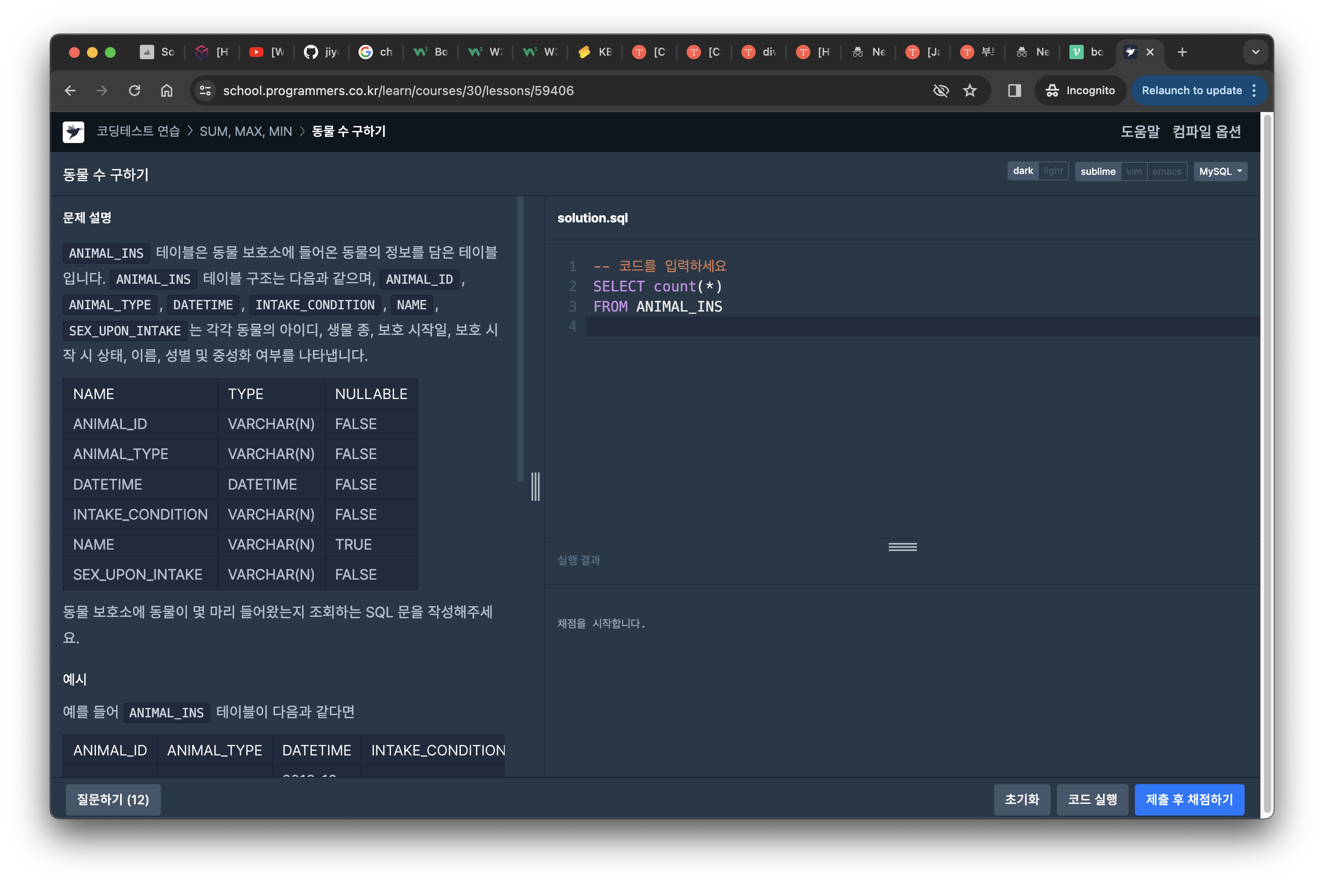This screenshot has width=1324, height=885.
Task: Select the emacs keybinding mode
Action: coord(1167,172)
